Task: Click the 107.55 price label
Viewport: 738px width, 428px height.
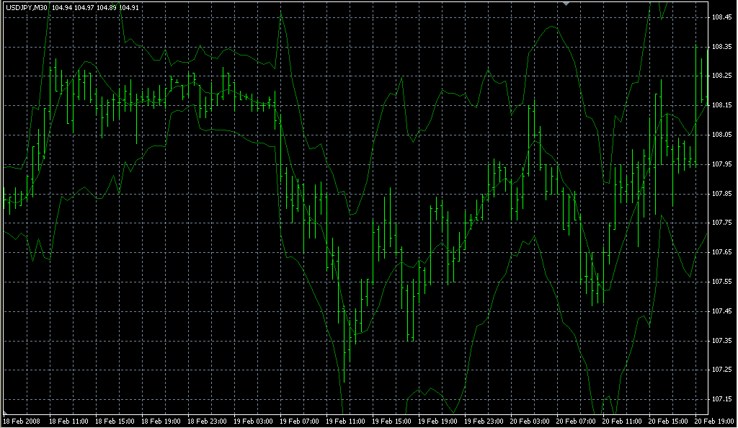Action: point(721,282)
